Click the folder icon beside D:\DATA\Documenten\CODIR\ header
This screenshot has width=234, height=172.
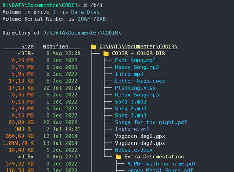pos(93,47)
